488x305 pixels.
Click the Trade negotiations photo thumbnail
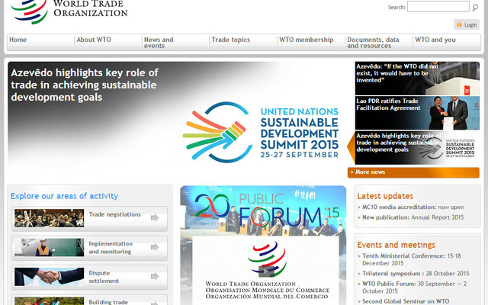(x=49, y=218)
